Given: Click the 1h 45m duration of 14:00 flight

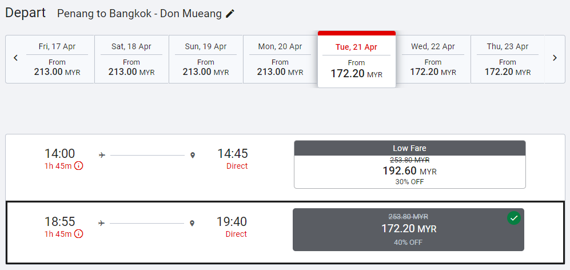Looking at the screenshot, I should (x=58, y=166).
